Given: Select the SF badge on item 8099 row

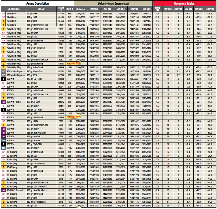Looking at the screenshot, I should coord(3,121).
